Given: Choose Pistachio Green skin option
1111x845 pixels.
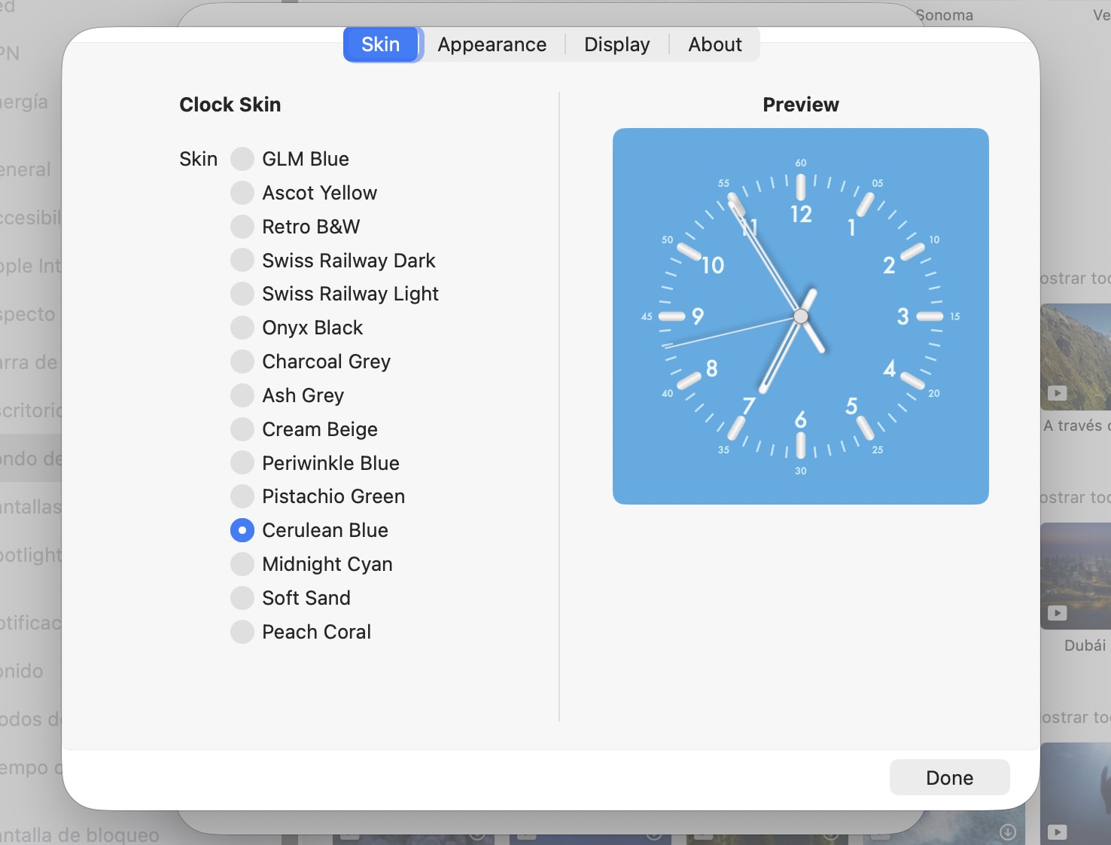Looking at the screenshot, I should pos(242,496).
